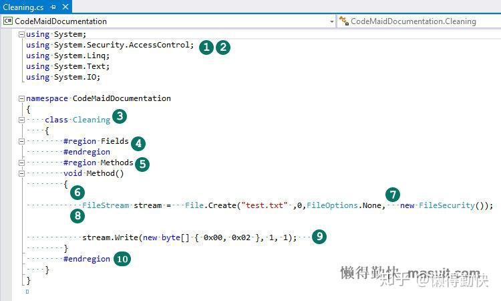Collapse the namespace CodeMaidDocumentation block
The image size is (501, 301).
tap(21, 98)
